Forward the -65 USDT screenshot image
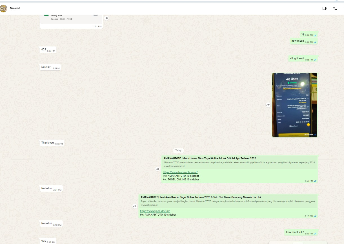Viewport: 344px width, 244px height. [x=268, y=105]
